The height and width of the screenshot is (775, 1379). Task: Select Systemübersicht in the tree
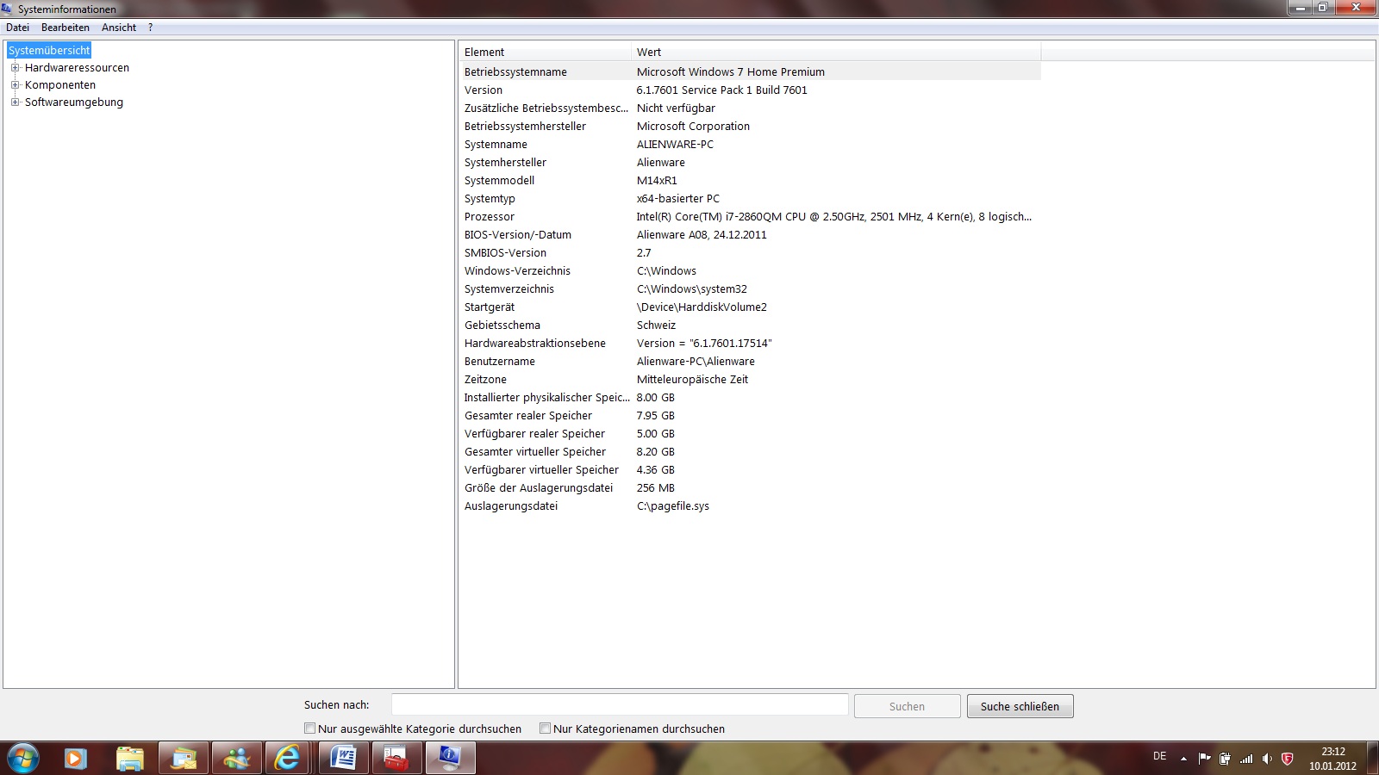click(49, 51)
